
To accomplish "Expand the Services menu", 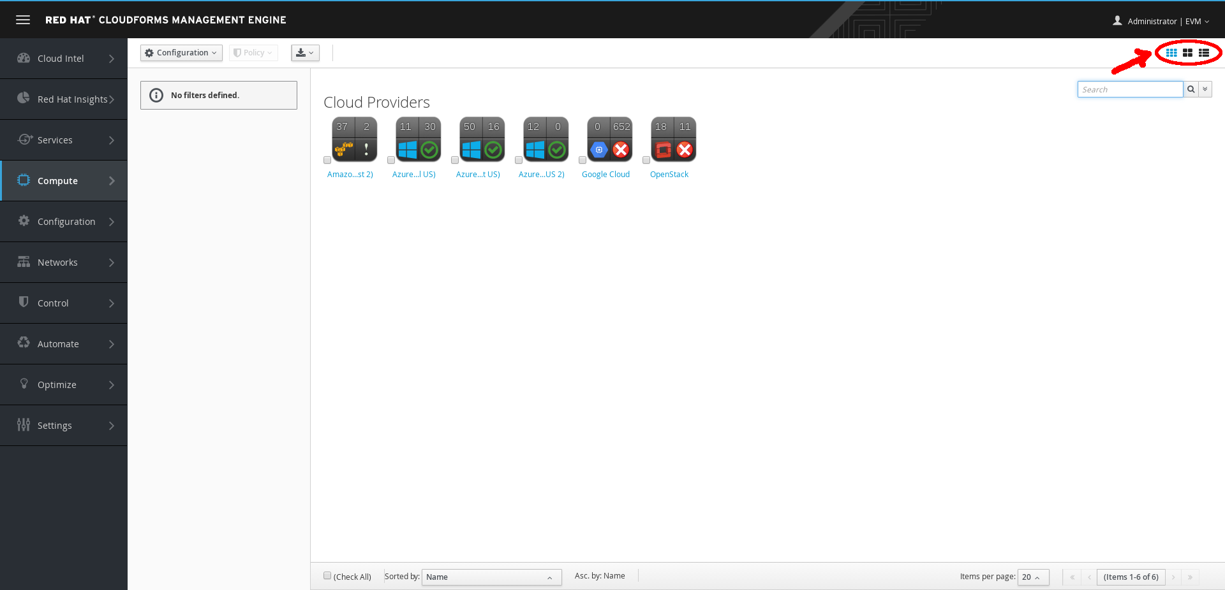I will pyautogui.click(x=64, y=140).
